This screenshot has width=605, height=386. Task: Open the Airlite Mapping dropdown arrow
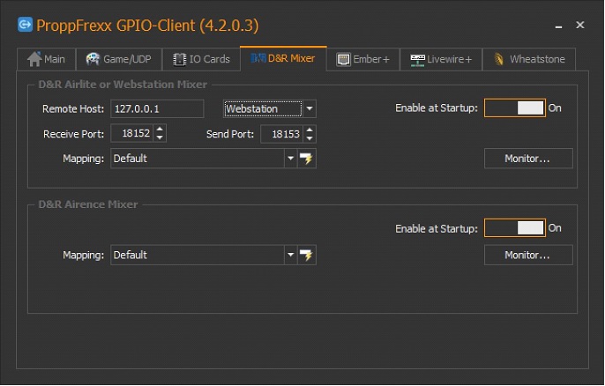290,159
